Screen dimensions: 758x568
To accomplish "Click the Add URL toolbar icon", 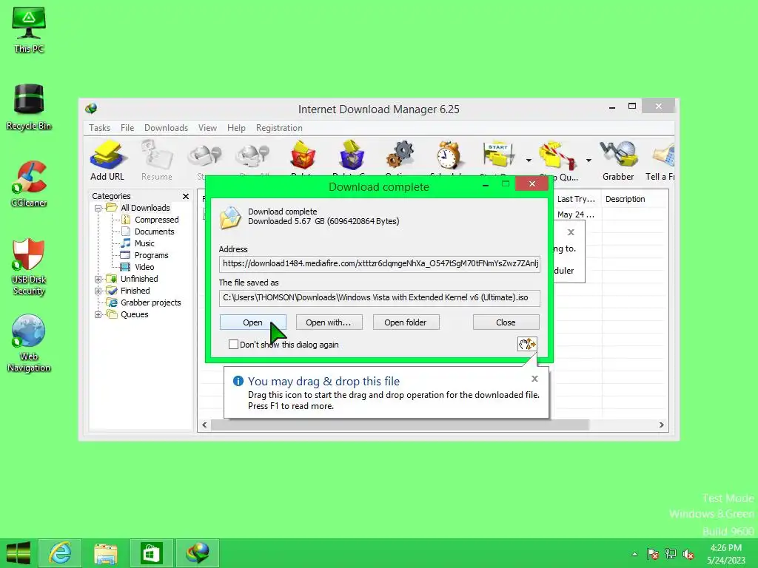I will pos(107,160).
